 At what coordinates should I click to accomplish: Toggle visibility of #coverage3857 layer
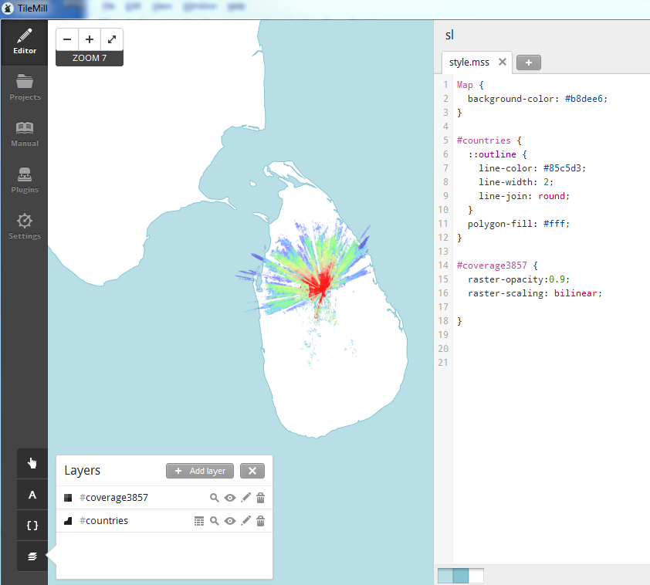[x=230, y=498]
